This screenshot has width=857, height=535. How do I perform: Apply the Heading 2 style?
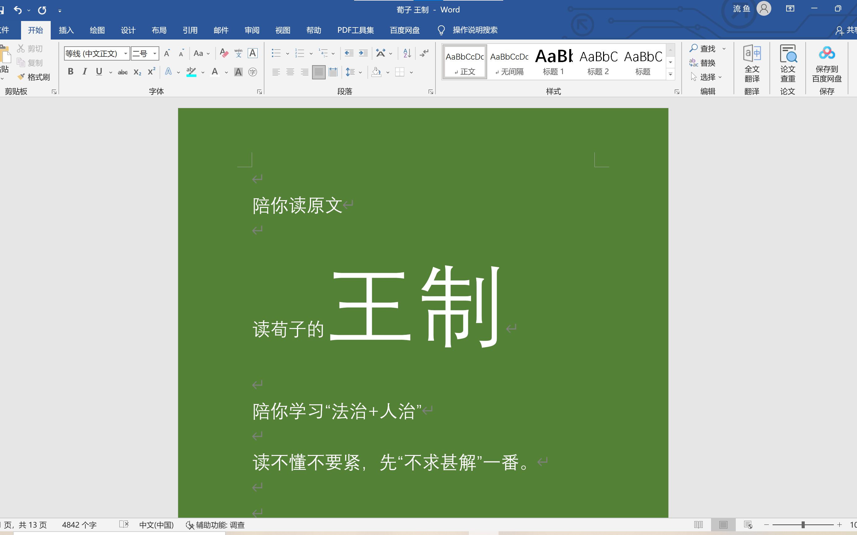tap(598, 62)
